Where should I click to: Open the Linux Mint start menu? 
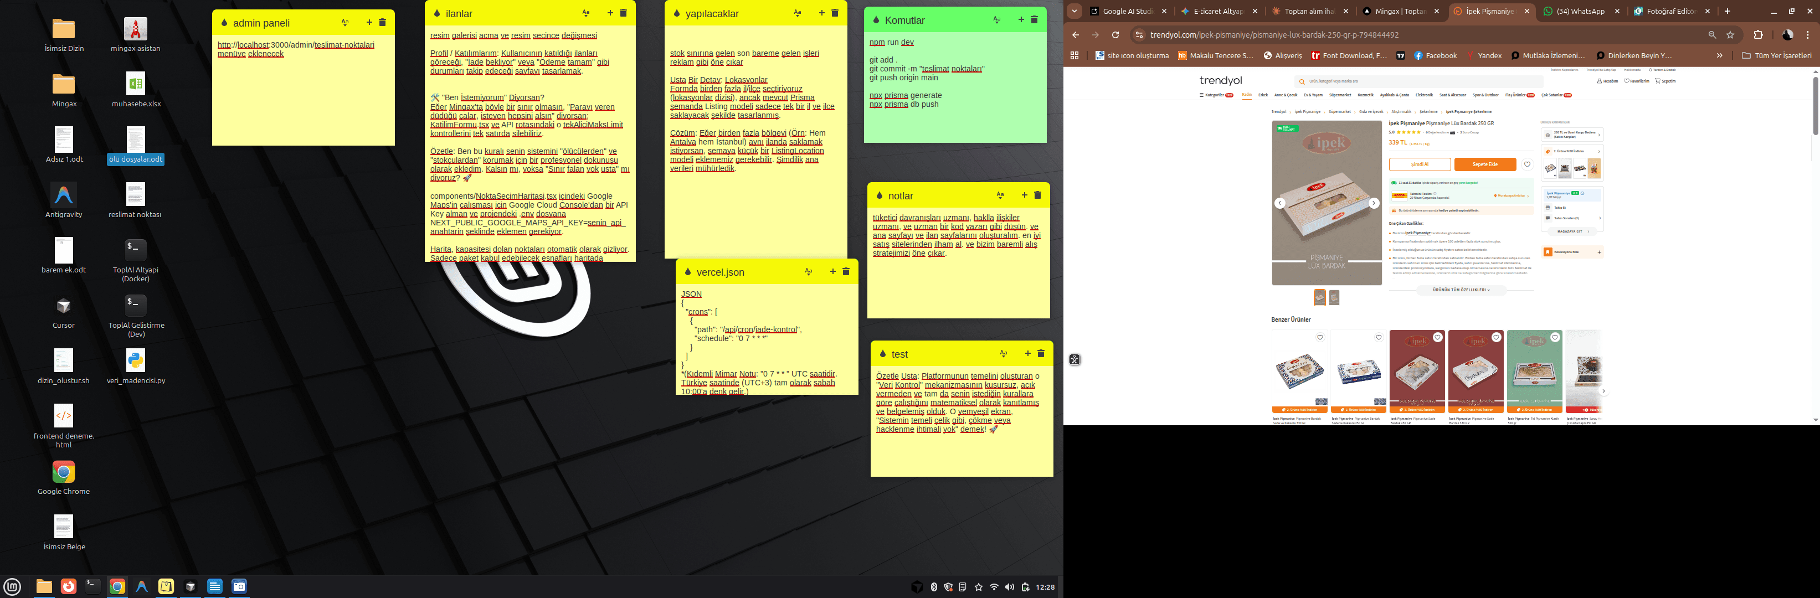[13, 586]
